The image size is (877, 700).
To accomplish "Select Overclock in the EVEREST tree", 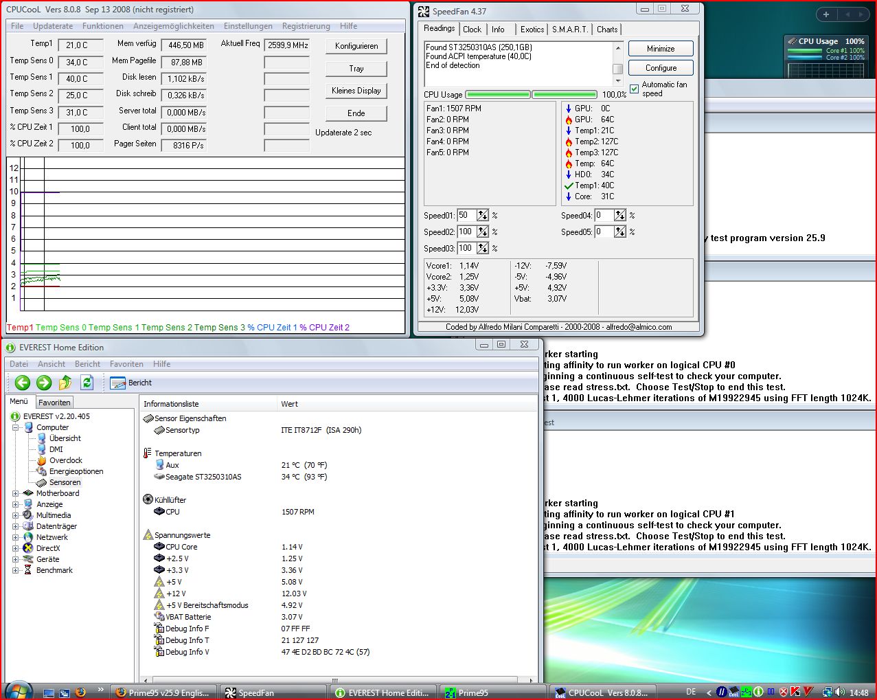I will 65,460.
